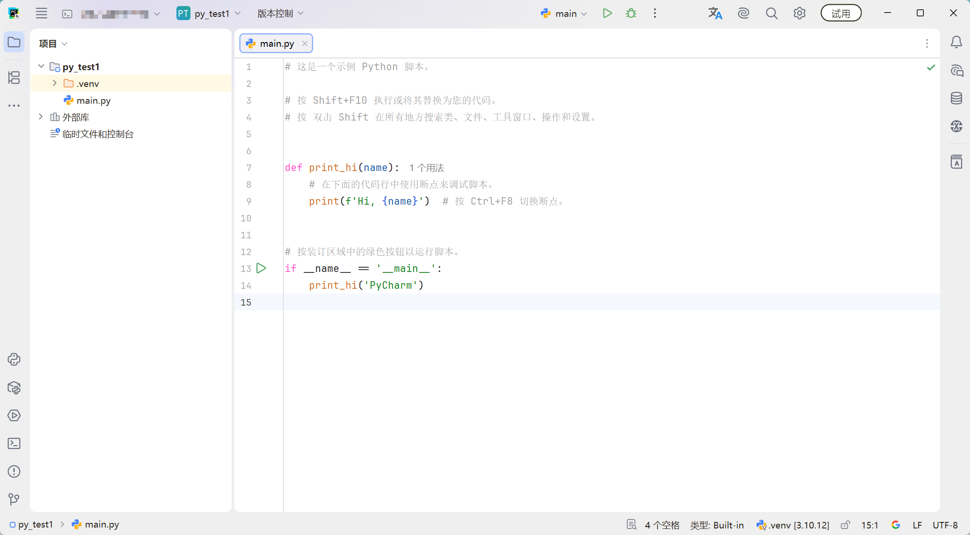Expand the .venv folder
970x535 pixels.
point(55,83)
